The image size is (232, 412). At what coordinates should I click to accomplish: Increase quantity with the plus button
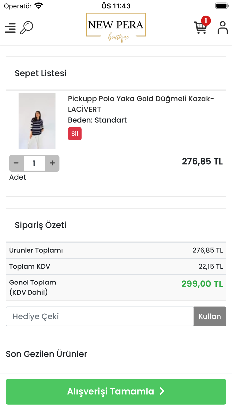52,163
